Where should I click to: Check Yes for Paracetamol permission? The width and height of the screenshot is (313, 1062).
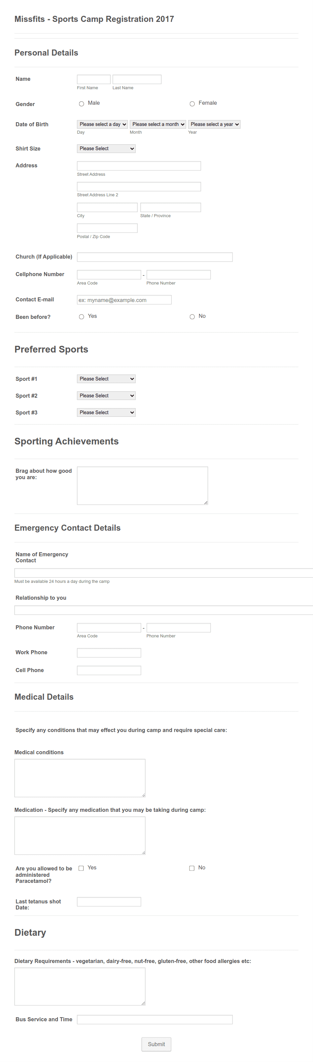click(x=81, y=868)
